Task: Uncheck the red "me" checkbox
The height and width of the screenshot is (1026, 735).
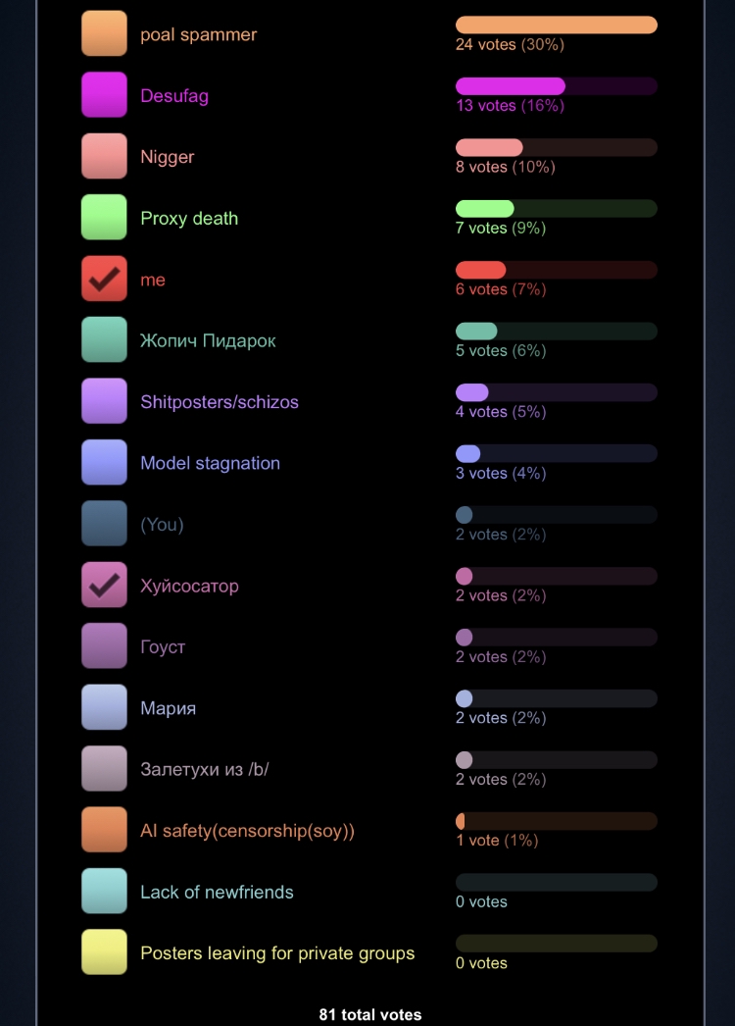Action: click(x=104, y=279)
